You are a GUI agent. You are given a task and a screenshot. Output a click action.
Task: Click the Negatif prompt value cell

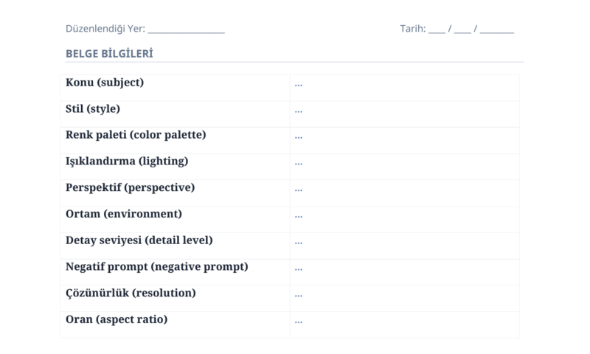405,272
